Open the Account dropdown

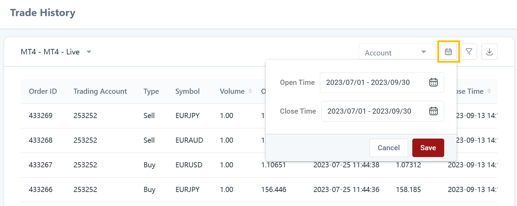[x=397, y=52]
